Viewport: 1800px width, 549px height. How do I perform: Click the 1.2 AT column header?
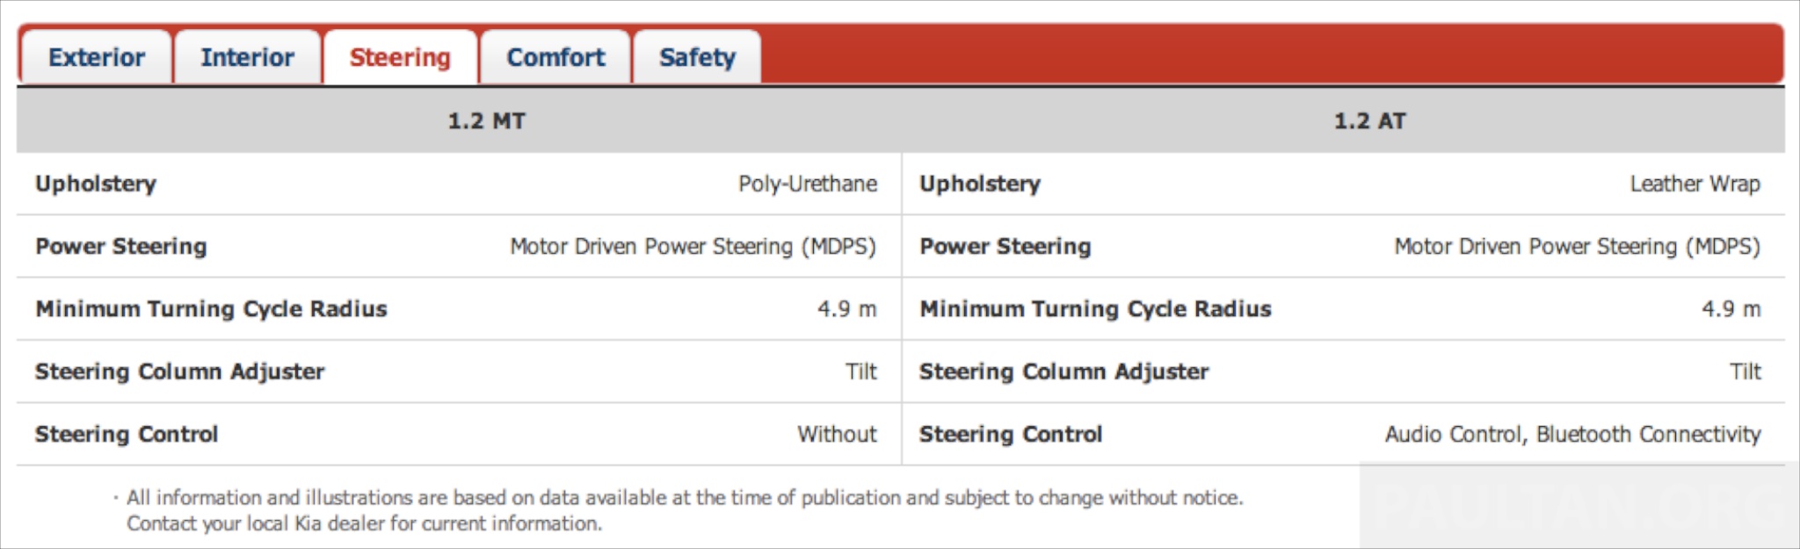pos(1369,121)
